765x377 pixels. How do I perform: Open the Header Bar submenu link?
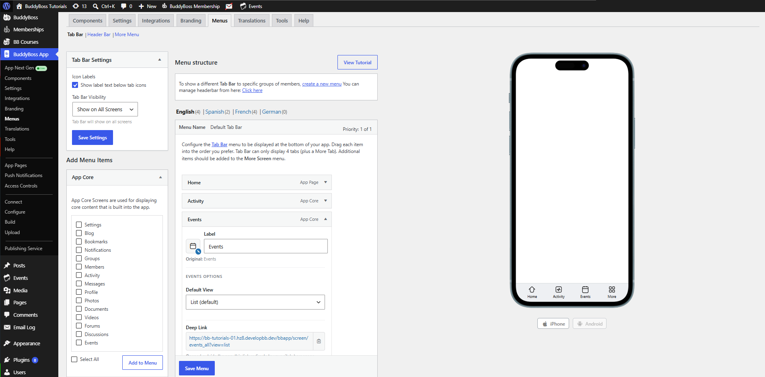99,35
